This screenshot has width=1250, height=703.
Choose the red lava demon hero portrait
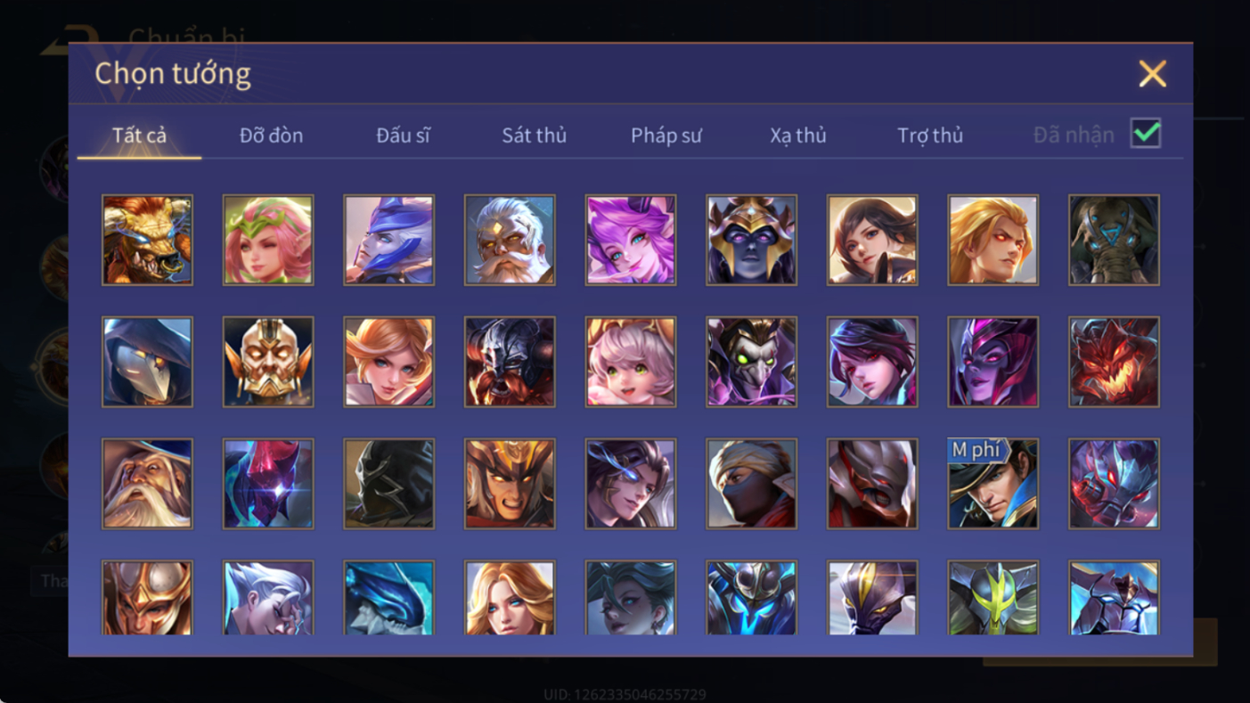tap(1115, 363)
